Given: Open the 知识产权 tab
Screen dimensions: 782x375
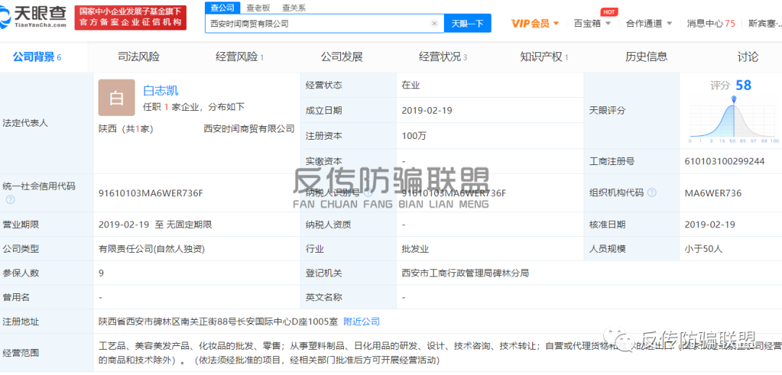Looking at the screenshot, I should [x=544, y=56].
